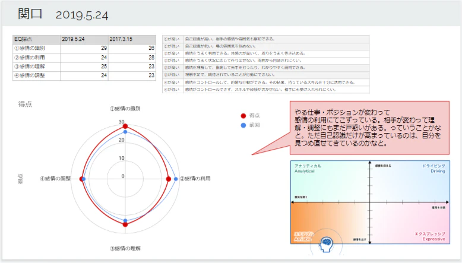Click the 2017.3.15 table column header
This screenshot has height=263, width=462.
(x=132, y=39)
